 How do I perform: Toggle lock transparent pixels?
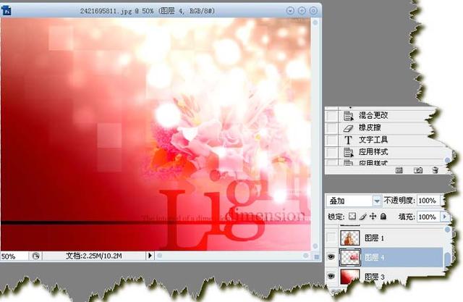pyautogui.click(x=352, y=217)
